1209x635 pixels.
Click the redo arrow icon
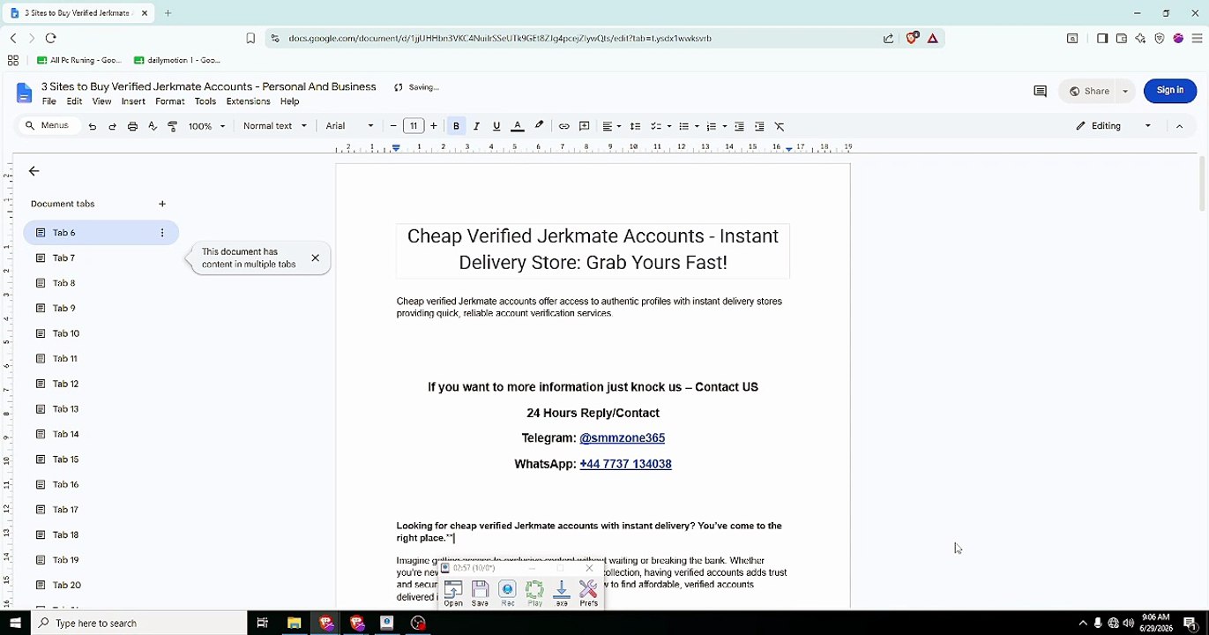point(112,126)
